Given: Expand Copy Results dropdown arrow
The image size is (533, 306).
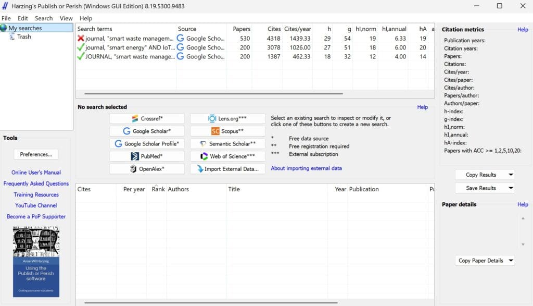Looking at the screenshot, I should (511, 175).
